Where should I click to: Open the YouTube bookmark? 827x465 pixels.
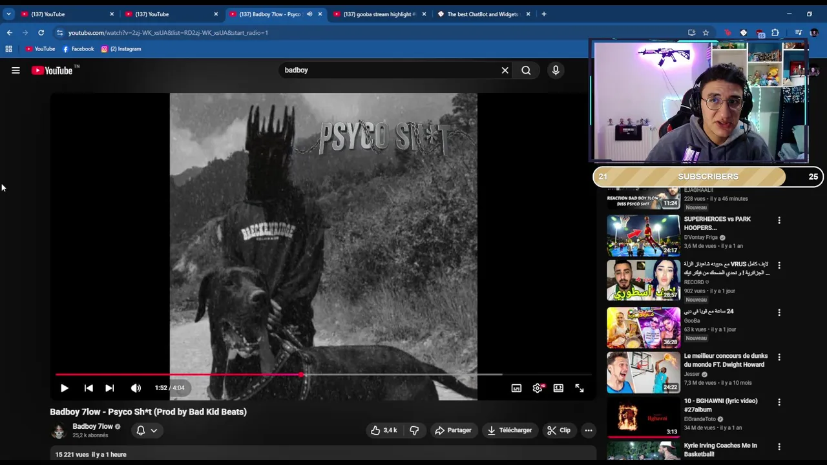pos(40,49)
